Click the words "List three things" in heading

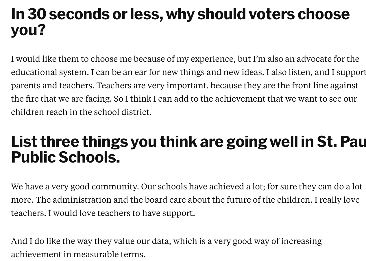[69, 142]
